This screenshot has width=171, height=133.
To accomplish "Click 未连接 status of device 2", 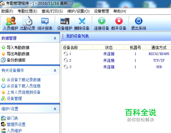I will pyautogui.click(x=109, y=60).
